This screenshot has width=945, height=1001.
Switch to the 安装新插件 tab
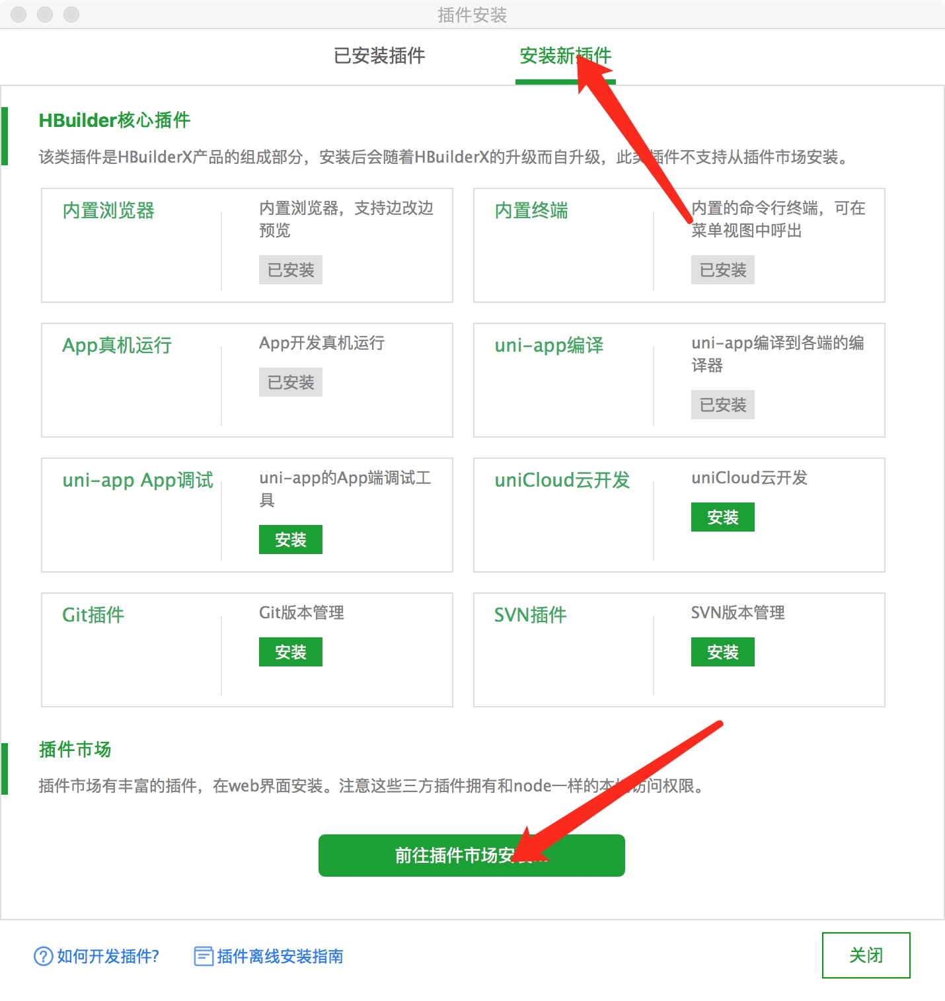coord(566,56)
